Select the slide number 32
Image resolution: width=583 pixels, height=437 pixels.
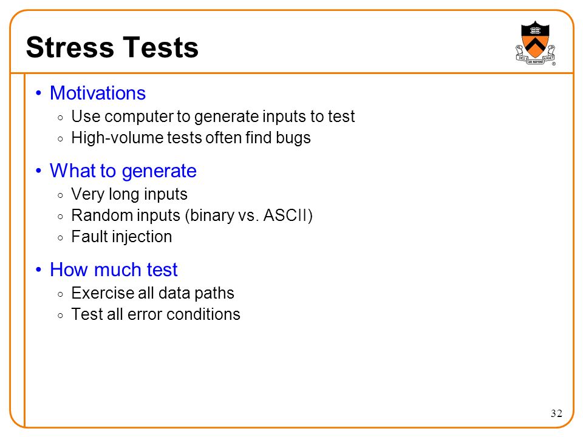556,413
